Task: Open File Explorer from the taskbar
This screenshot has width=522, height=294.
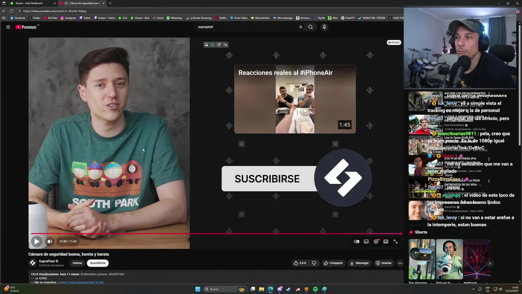Action: pyautogui.click(x=261, y=289)
